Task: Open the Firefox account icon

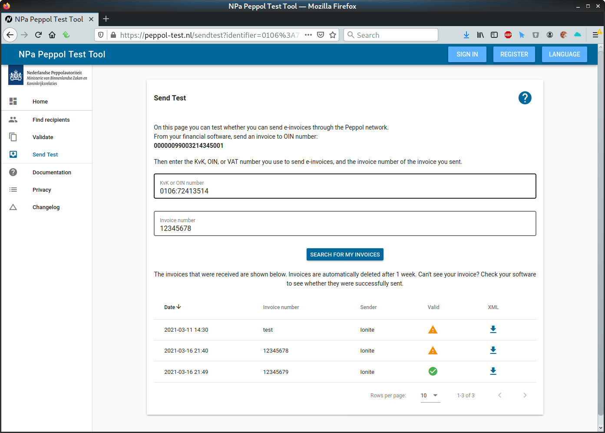Action: pos(550,35)
